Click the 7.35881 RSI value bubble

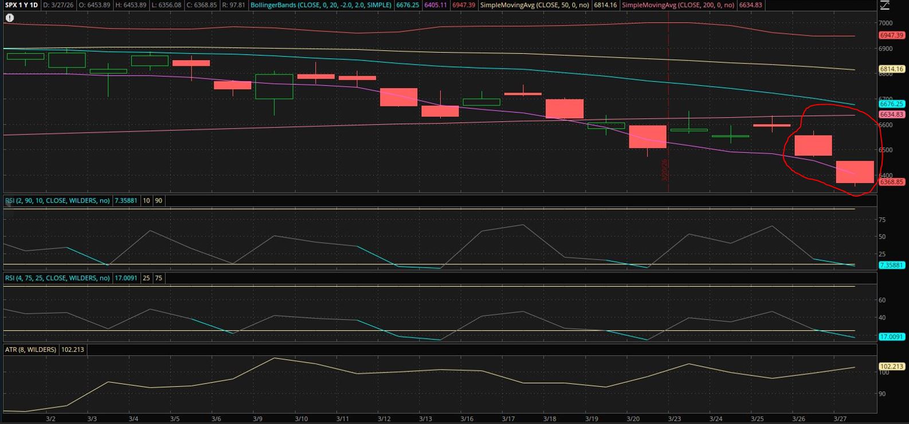click(891, 266)
